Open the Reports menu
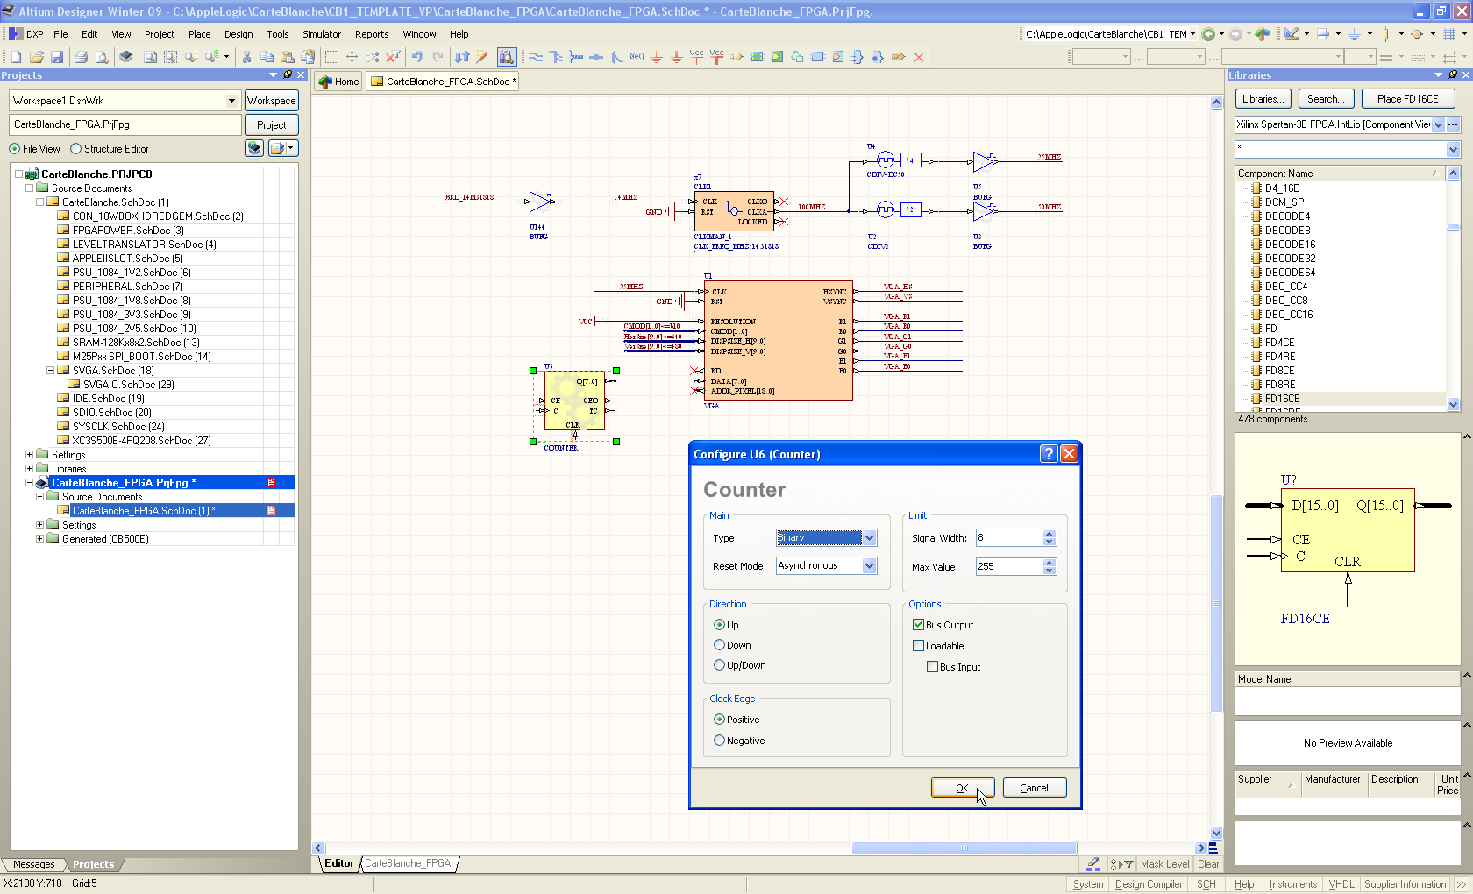1473x894 pixels. point(372,34)
